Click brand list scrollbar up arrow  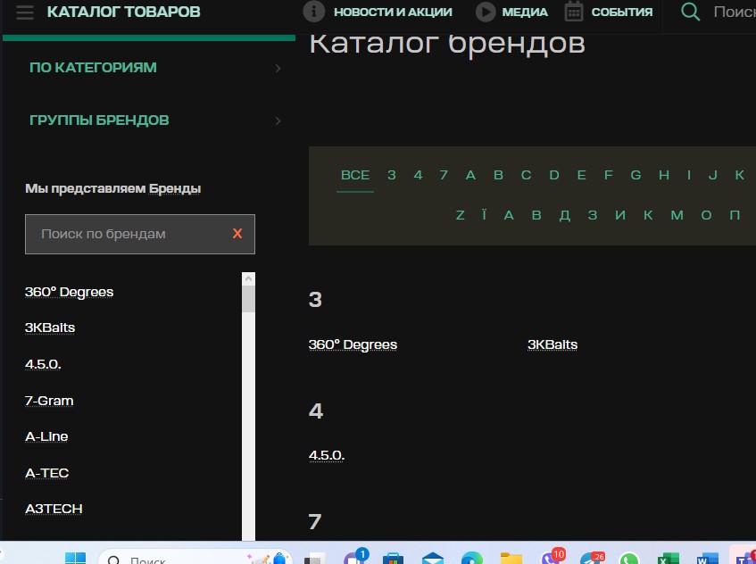[248, 278]
